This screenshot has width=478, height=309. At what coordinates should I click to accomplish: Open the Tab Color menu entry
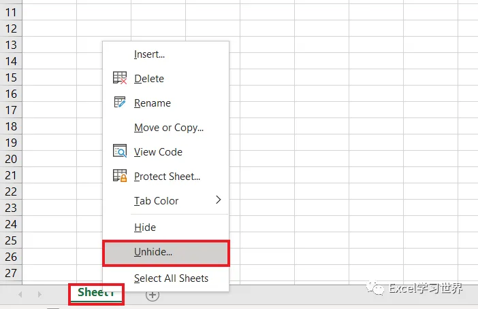156,200
